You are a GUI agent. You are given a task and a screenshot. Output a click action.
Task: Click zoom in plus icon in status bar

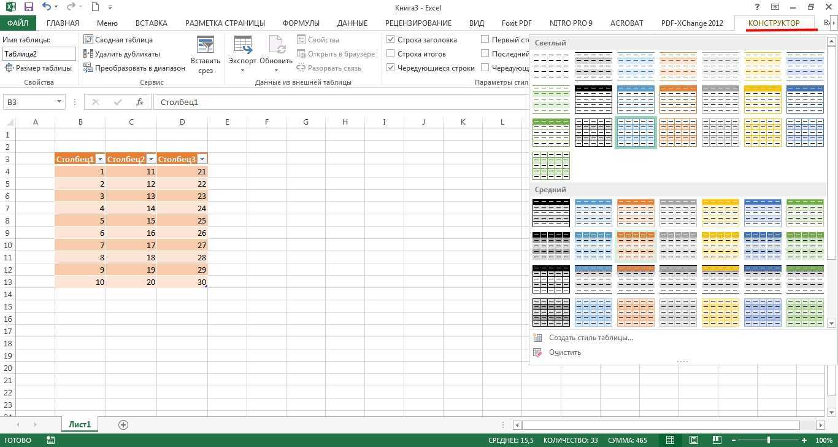click(804, 440)
